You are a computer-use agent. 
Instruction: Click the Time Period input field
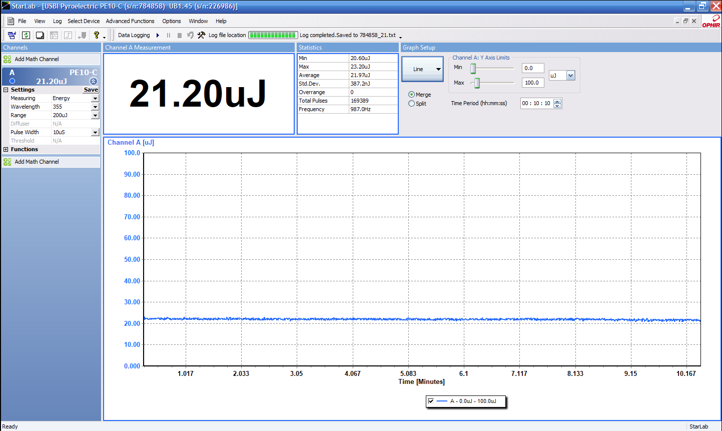pyautogui.click(x=536, y=103)
